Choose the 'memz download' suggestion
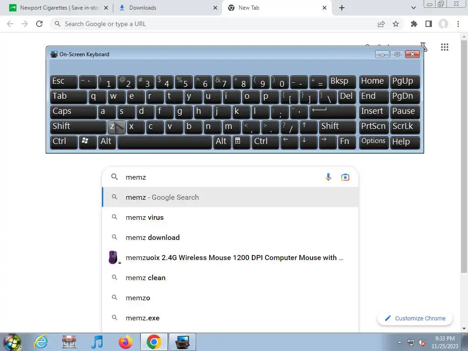468x351 pixels. [x=230, y=238]
